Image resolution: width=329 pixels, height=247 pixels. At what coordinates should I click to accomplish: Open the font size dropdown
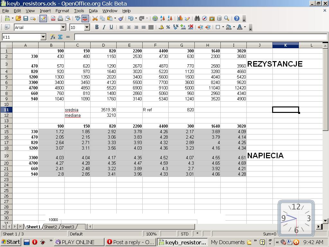click(x=87, y=27)
